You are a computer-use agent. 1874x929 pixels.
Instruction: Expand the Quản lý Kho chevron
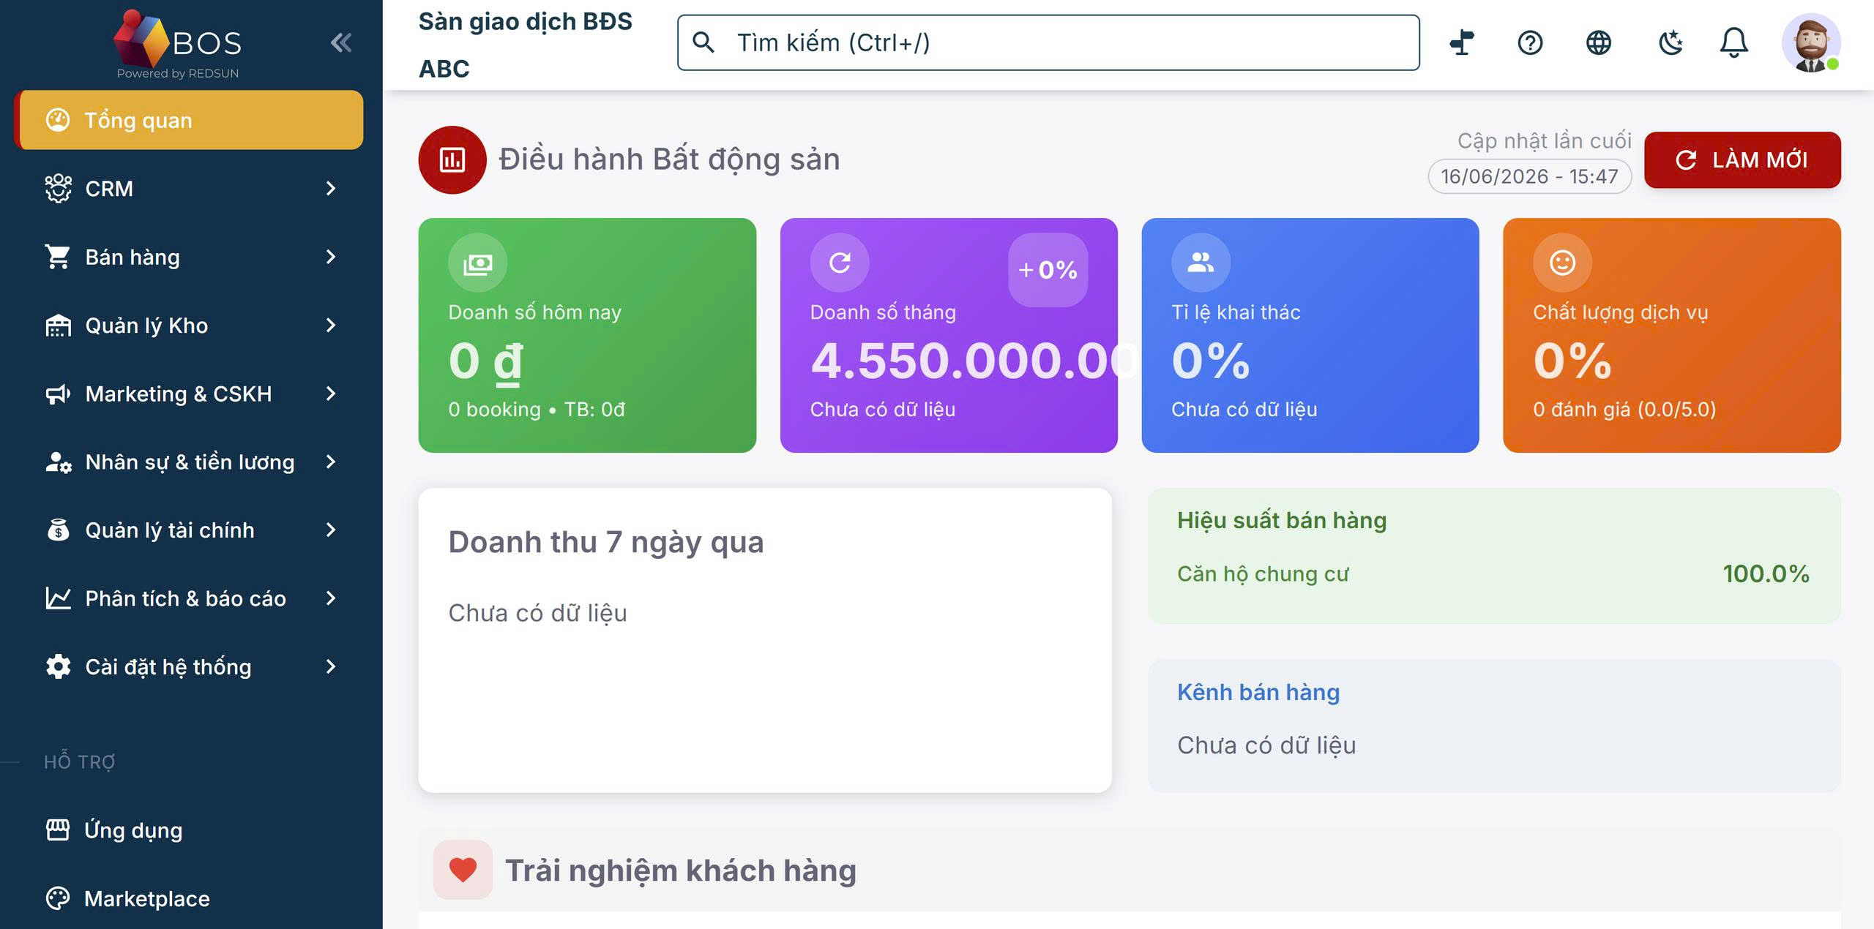pos(331,326)
